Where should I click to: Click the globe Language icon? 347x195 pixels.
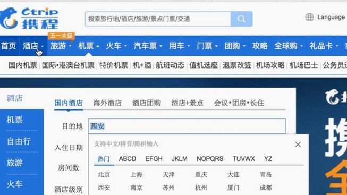coord(309,17)
